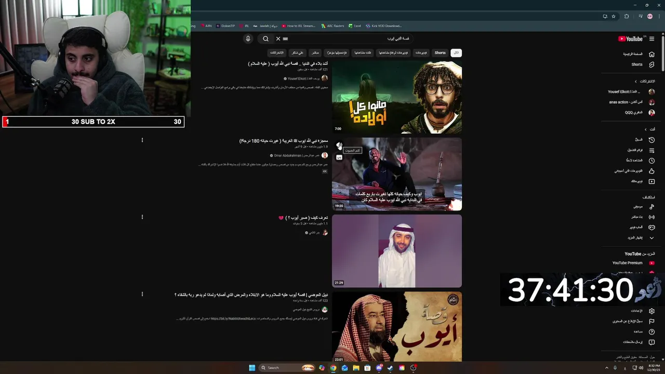665x374 pixels.
Task: Open Playlists icon in sidebar
Action: click(651, 150)
